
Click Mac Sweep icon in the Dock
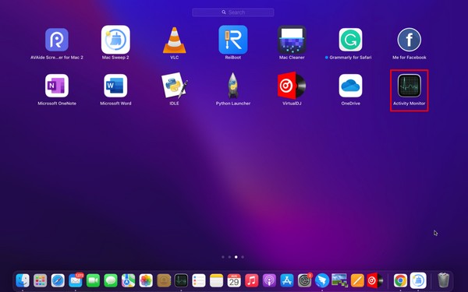click(x=418, y=280)
